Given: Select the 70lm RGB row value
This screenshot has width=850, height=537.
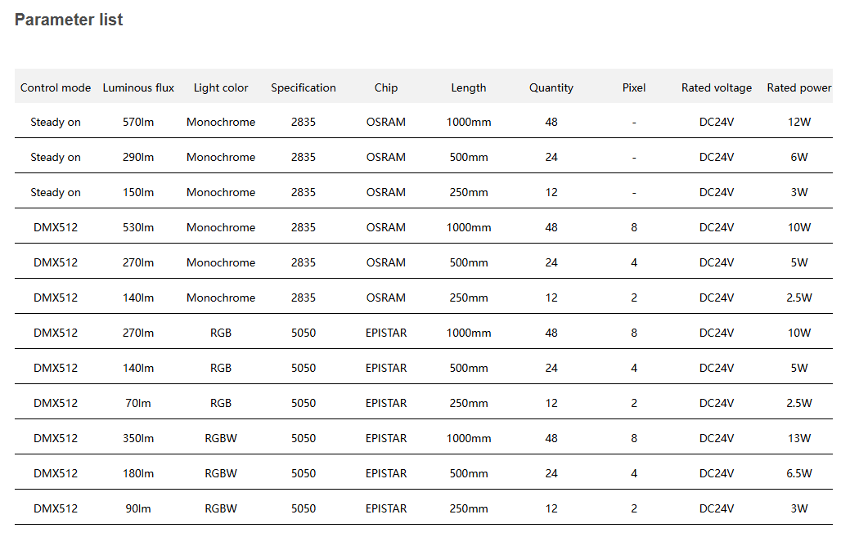Looking at the screenshot, I should (x=138, y=404).
